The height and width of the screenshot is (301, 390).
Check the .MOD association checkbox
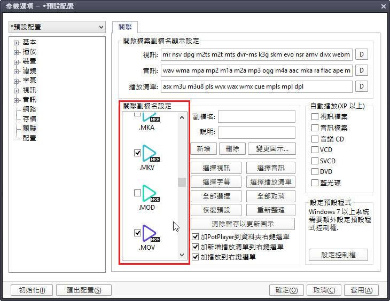click(x=137, y=193)
